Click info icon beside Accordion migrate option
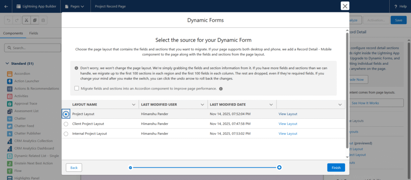Screen dimensions: 411x180 pyautogui.click(x=221, y=88)
